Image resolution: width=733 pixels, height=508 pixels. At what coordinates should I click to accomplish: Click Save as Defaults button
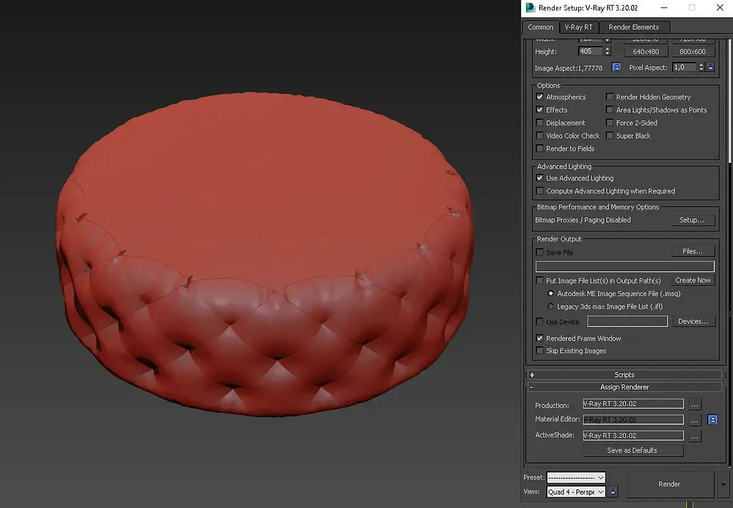(632, 450)
